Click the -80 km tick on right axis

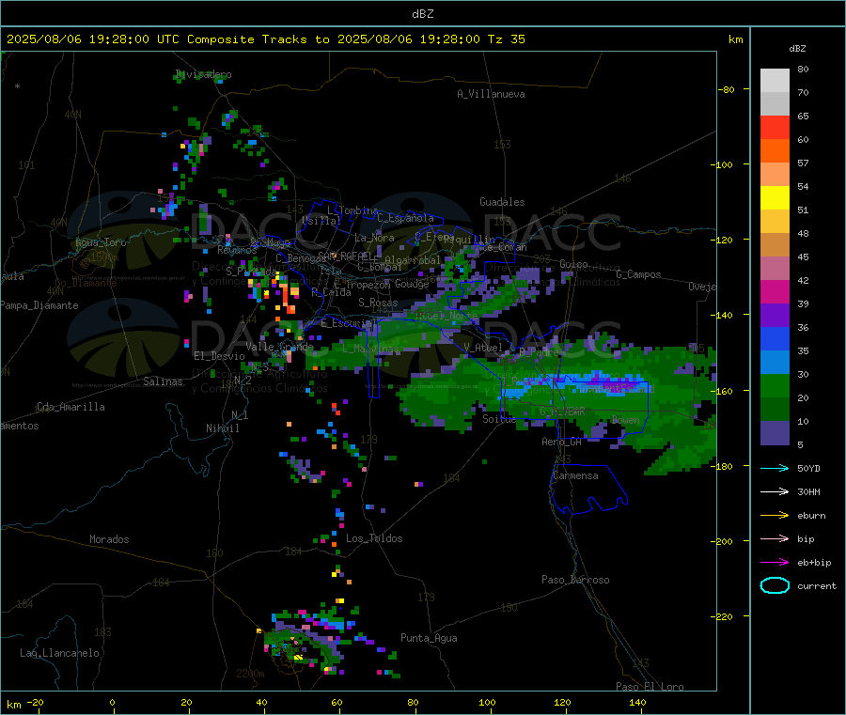[x=727, y=89]
